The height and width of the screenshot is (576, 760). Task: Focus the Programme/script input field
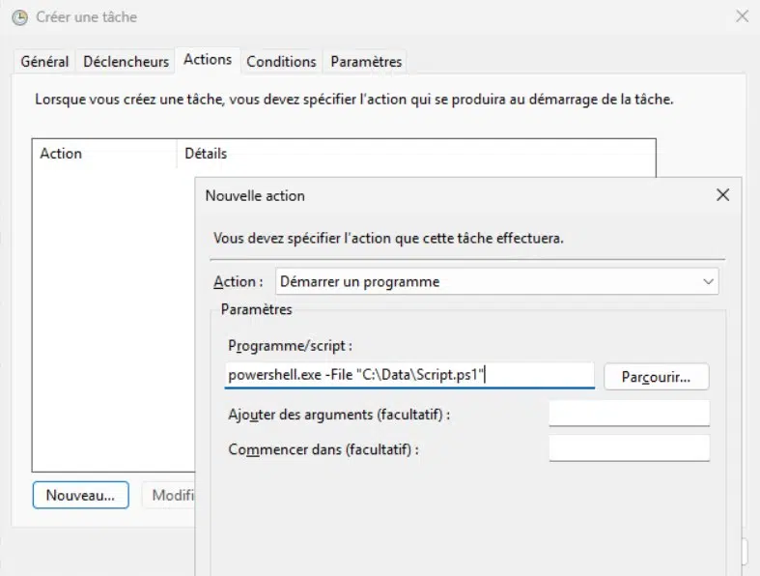click(x=409, y=375)
